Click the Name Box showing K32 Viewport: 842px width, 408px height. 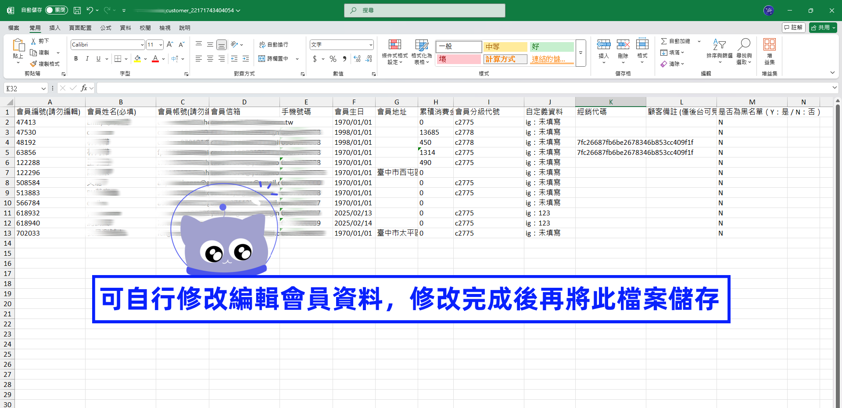[25, 88]
